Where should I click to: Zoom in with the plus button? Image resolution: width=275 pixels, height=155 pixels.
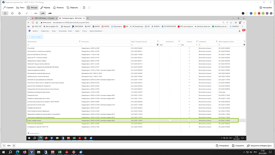(14, 145)
